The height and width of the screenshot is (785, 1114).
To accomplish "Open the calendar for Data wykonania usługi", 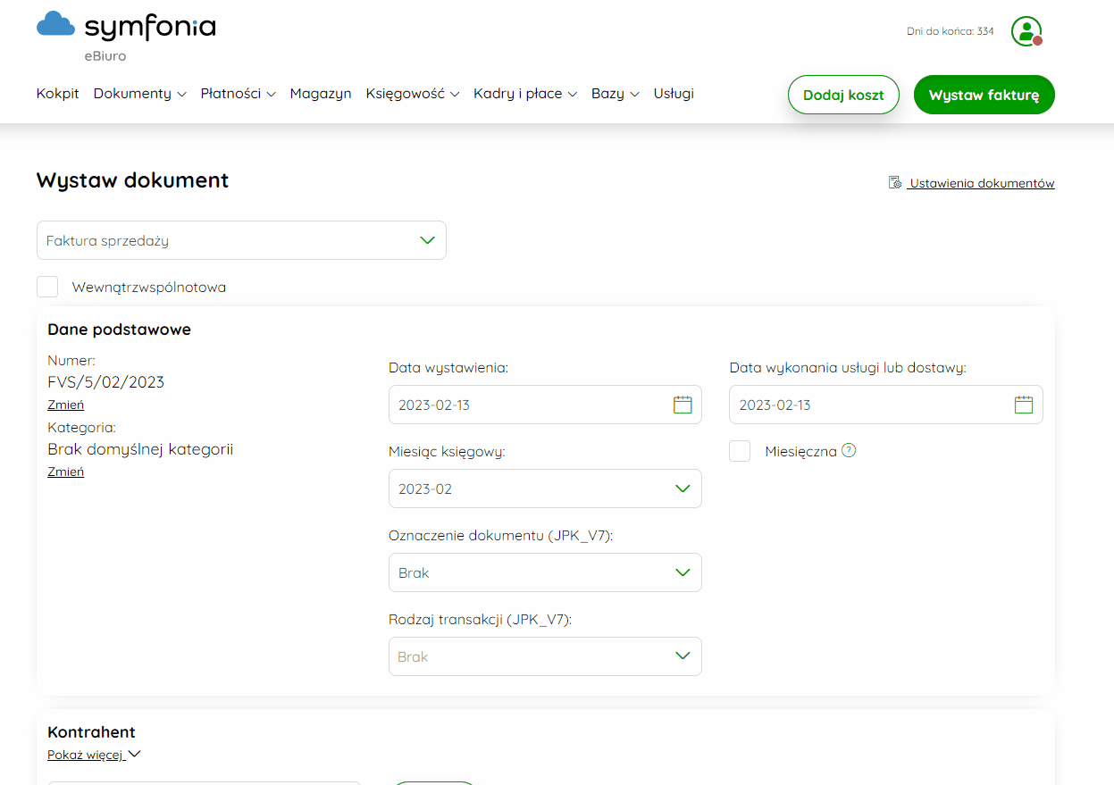I will (x=1024, y=405).
